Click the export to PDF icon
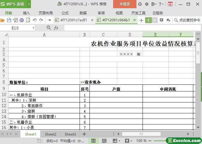 [15, 20]
